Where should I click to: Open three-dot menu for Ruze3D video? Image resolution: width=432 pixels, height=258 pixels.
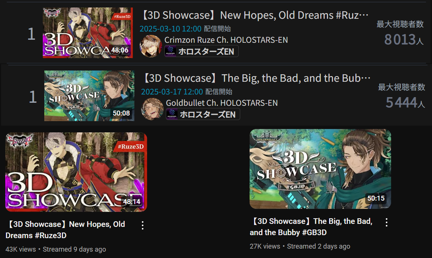click(143, 225)
